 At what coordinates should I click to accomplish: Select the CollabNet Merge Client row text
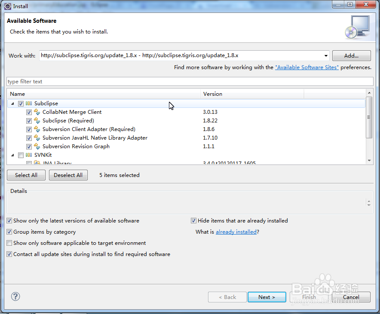click(72, 112)
